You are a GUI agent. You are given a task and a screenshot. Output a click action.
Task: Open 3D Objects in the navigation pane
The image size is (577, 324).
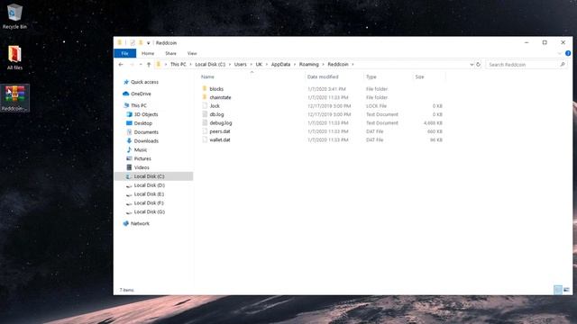point(146,114)
